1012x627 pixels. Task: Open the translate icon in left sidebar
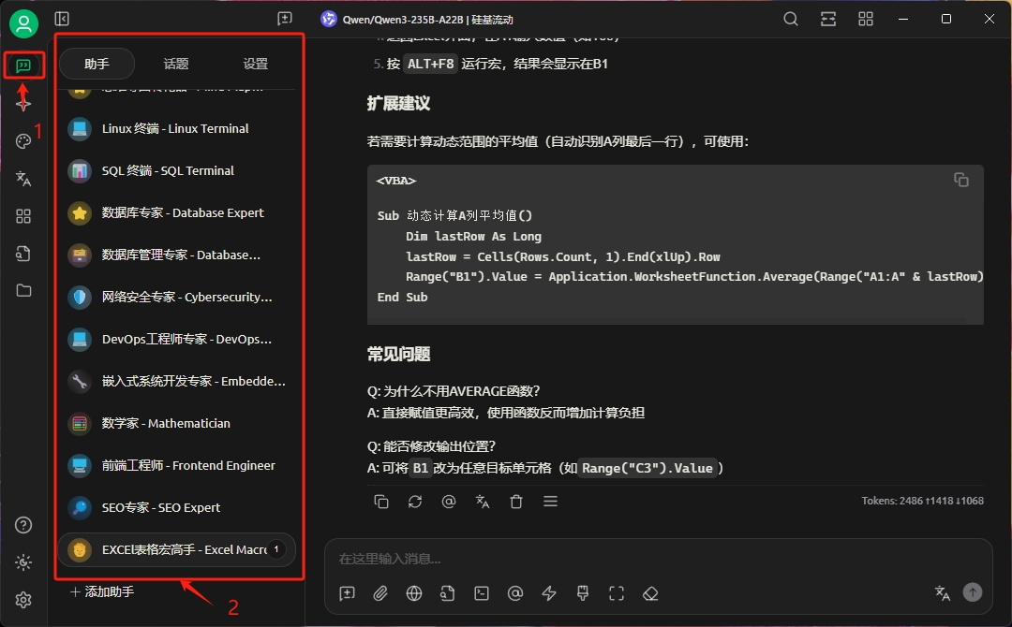pos(23,179)
